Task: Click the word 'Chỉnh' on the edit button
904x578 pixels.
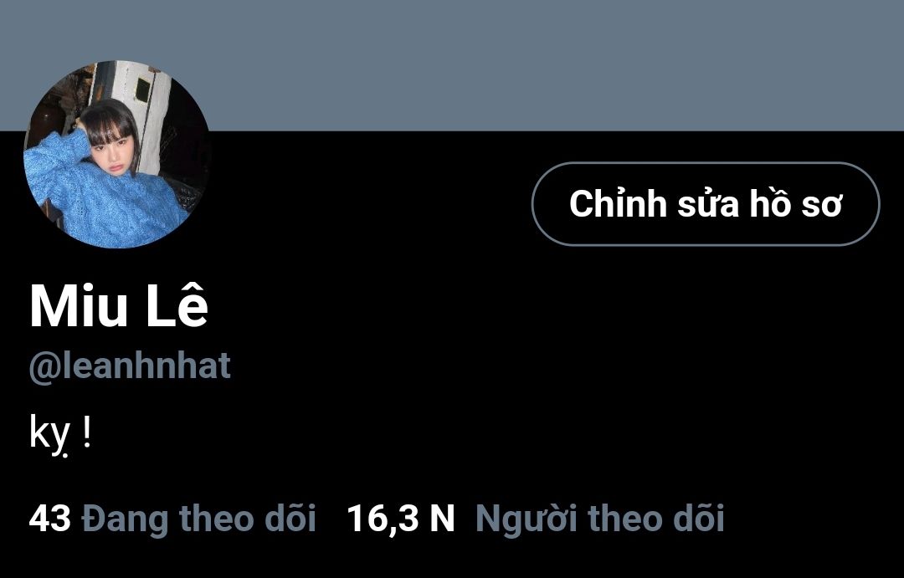Action: 618,203
